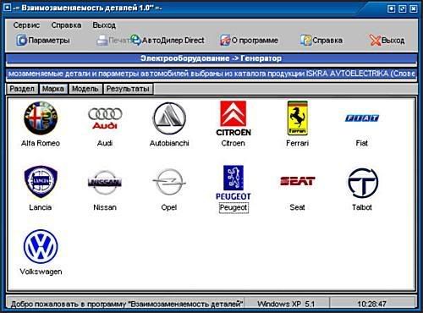
Task: Choose the Ferrari prancing horse logo
Action: point(298,118)
